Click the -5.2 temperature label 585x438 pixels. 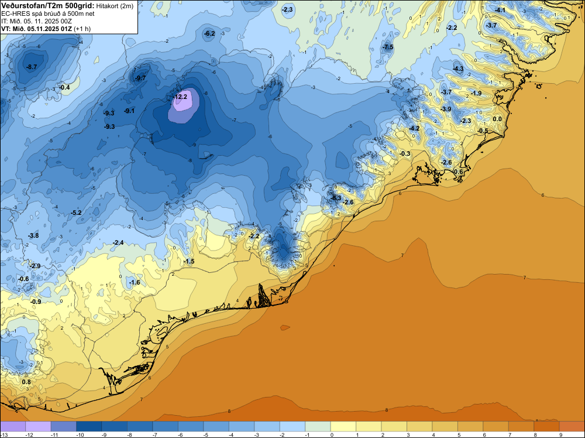coord(76,213)
